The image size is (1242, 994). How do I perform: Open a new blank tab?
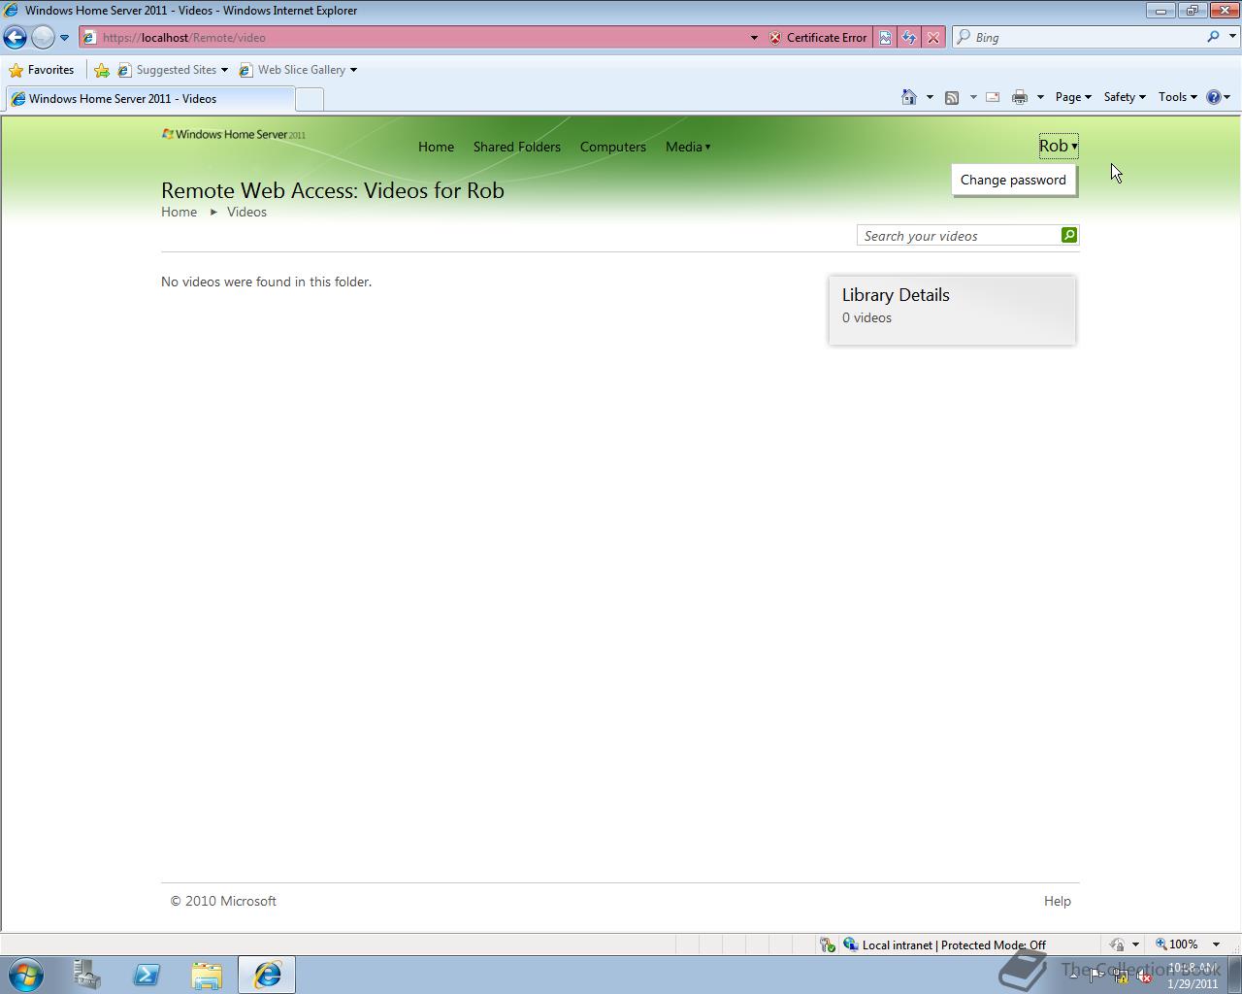[309, 99]
